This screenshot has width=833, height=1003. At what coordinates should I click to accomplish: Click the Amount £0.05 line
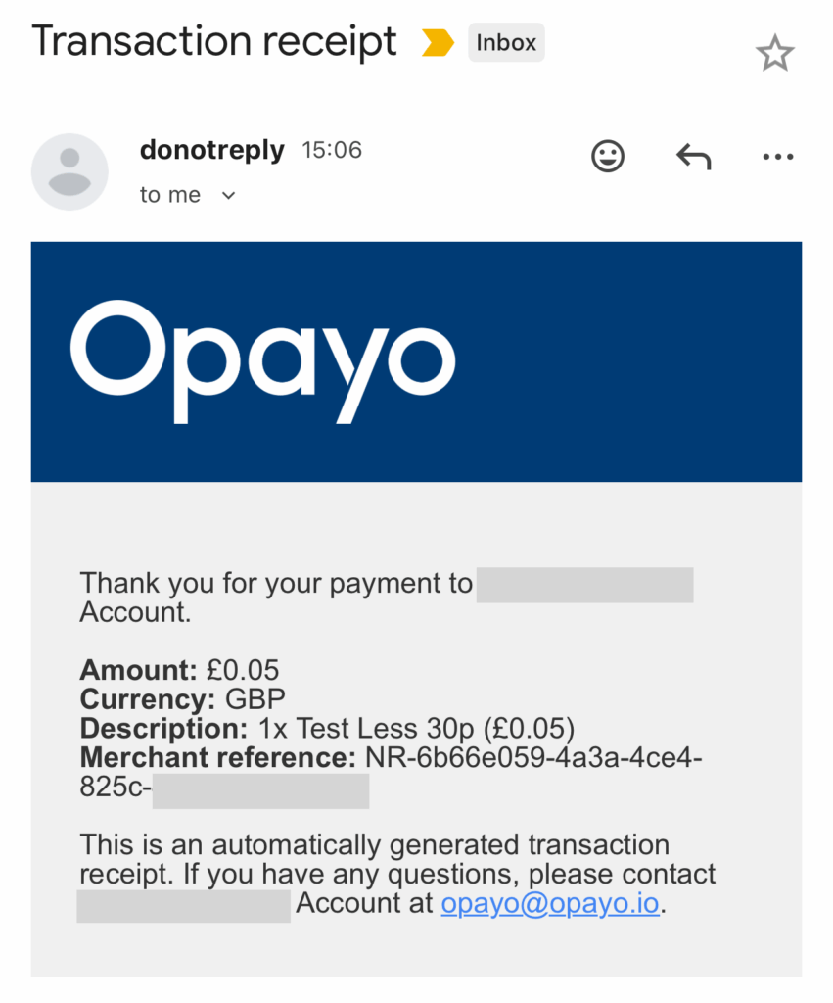point(180,671)
